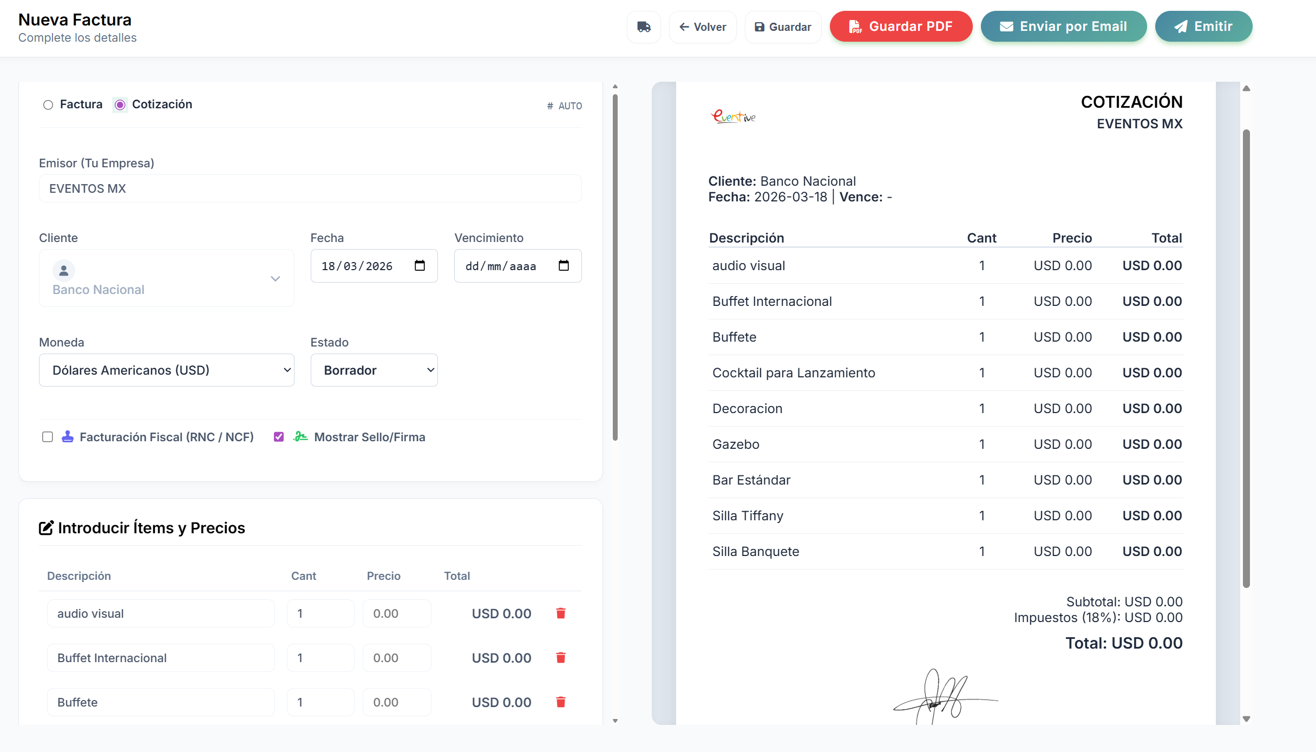The height and width of the screenshot is (752, 1316).
Task: Click the Eventive logo in preview
Action: click(x=733, y=116)
